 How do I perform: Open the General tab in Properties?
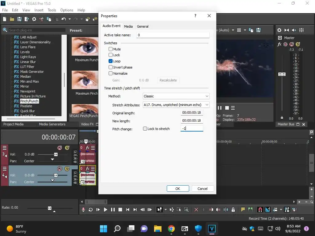tap(143, 26)
